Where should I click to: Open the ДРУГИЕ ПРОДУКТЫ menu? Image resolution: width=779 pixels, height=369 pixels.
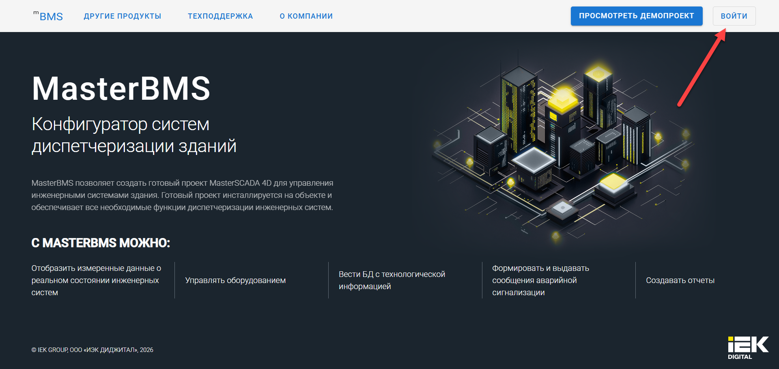123,16
